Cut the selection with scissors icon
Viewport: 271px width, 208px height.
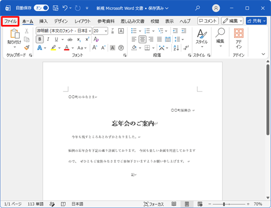point(27,31)
